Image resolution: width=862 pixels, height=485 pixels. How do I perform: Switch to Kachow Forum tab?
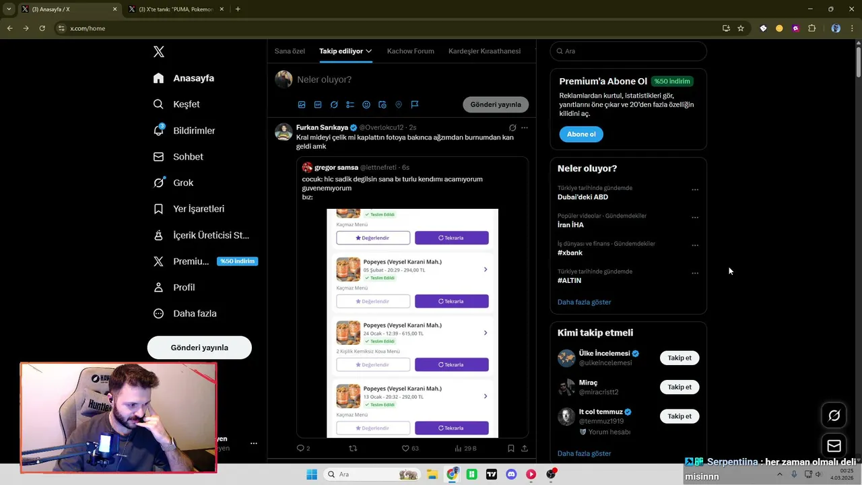click(x=410, y=51)
